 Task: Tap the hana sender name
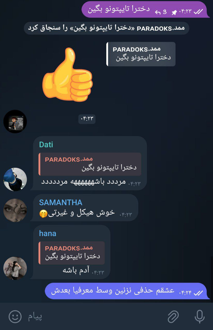coord(48,234)
